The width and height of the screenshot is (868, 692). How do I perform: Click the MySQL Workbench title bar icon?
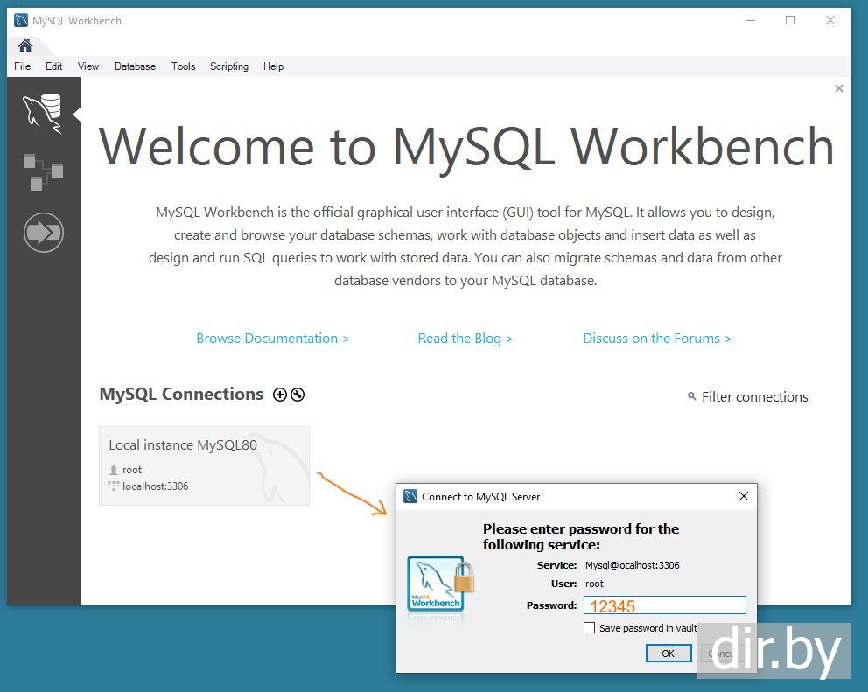pos(21,20)
